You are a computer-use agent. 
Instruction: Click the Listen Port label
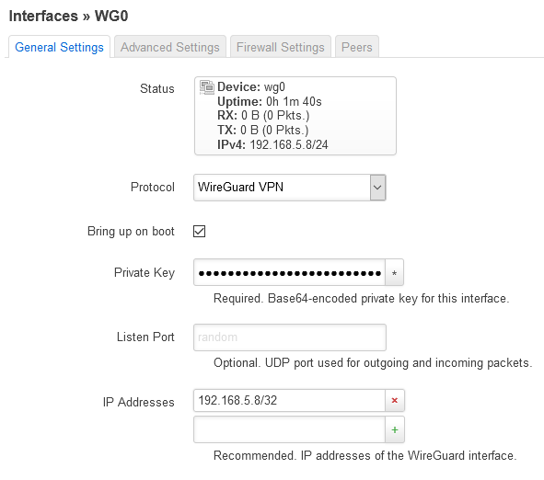pyautogui.click(x=145, y=337)
